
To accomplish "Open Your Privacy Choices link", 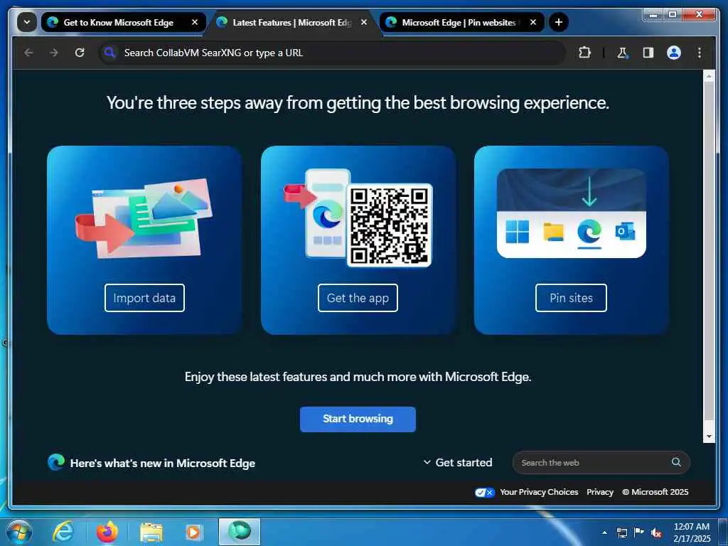I will 539,492.
